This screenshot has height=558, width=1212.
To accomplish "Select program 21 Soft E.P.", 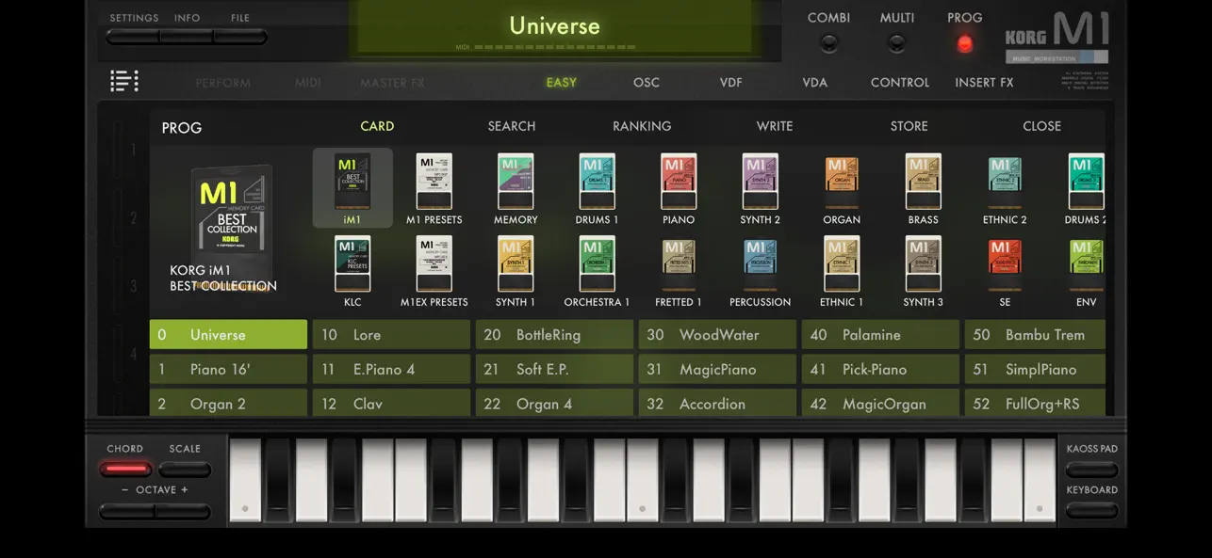I will click(554, 370).
